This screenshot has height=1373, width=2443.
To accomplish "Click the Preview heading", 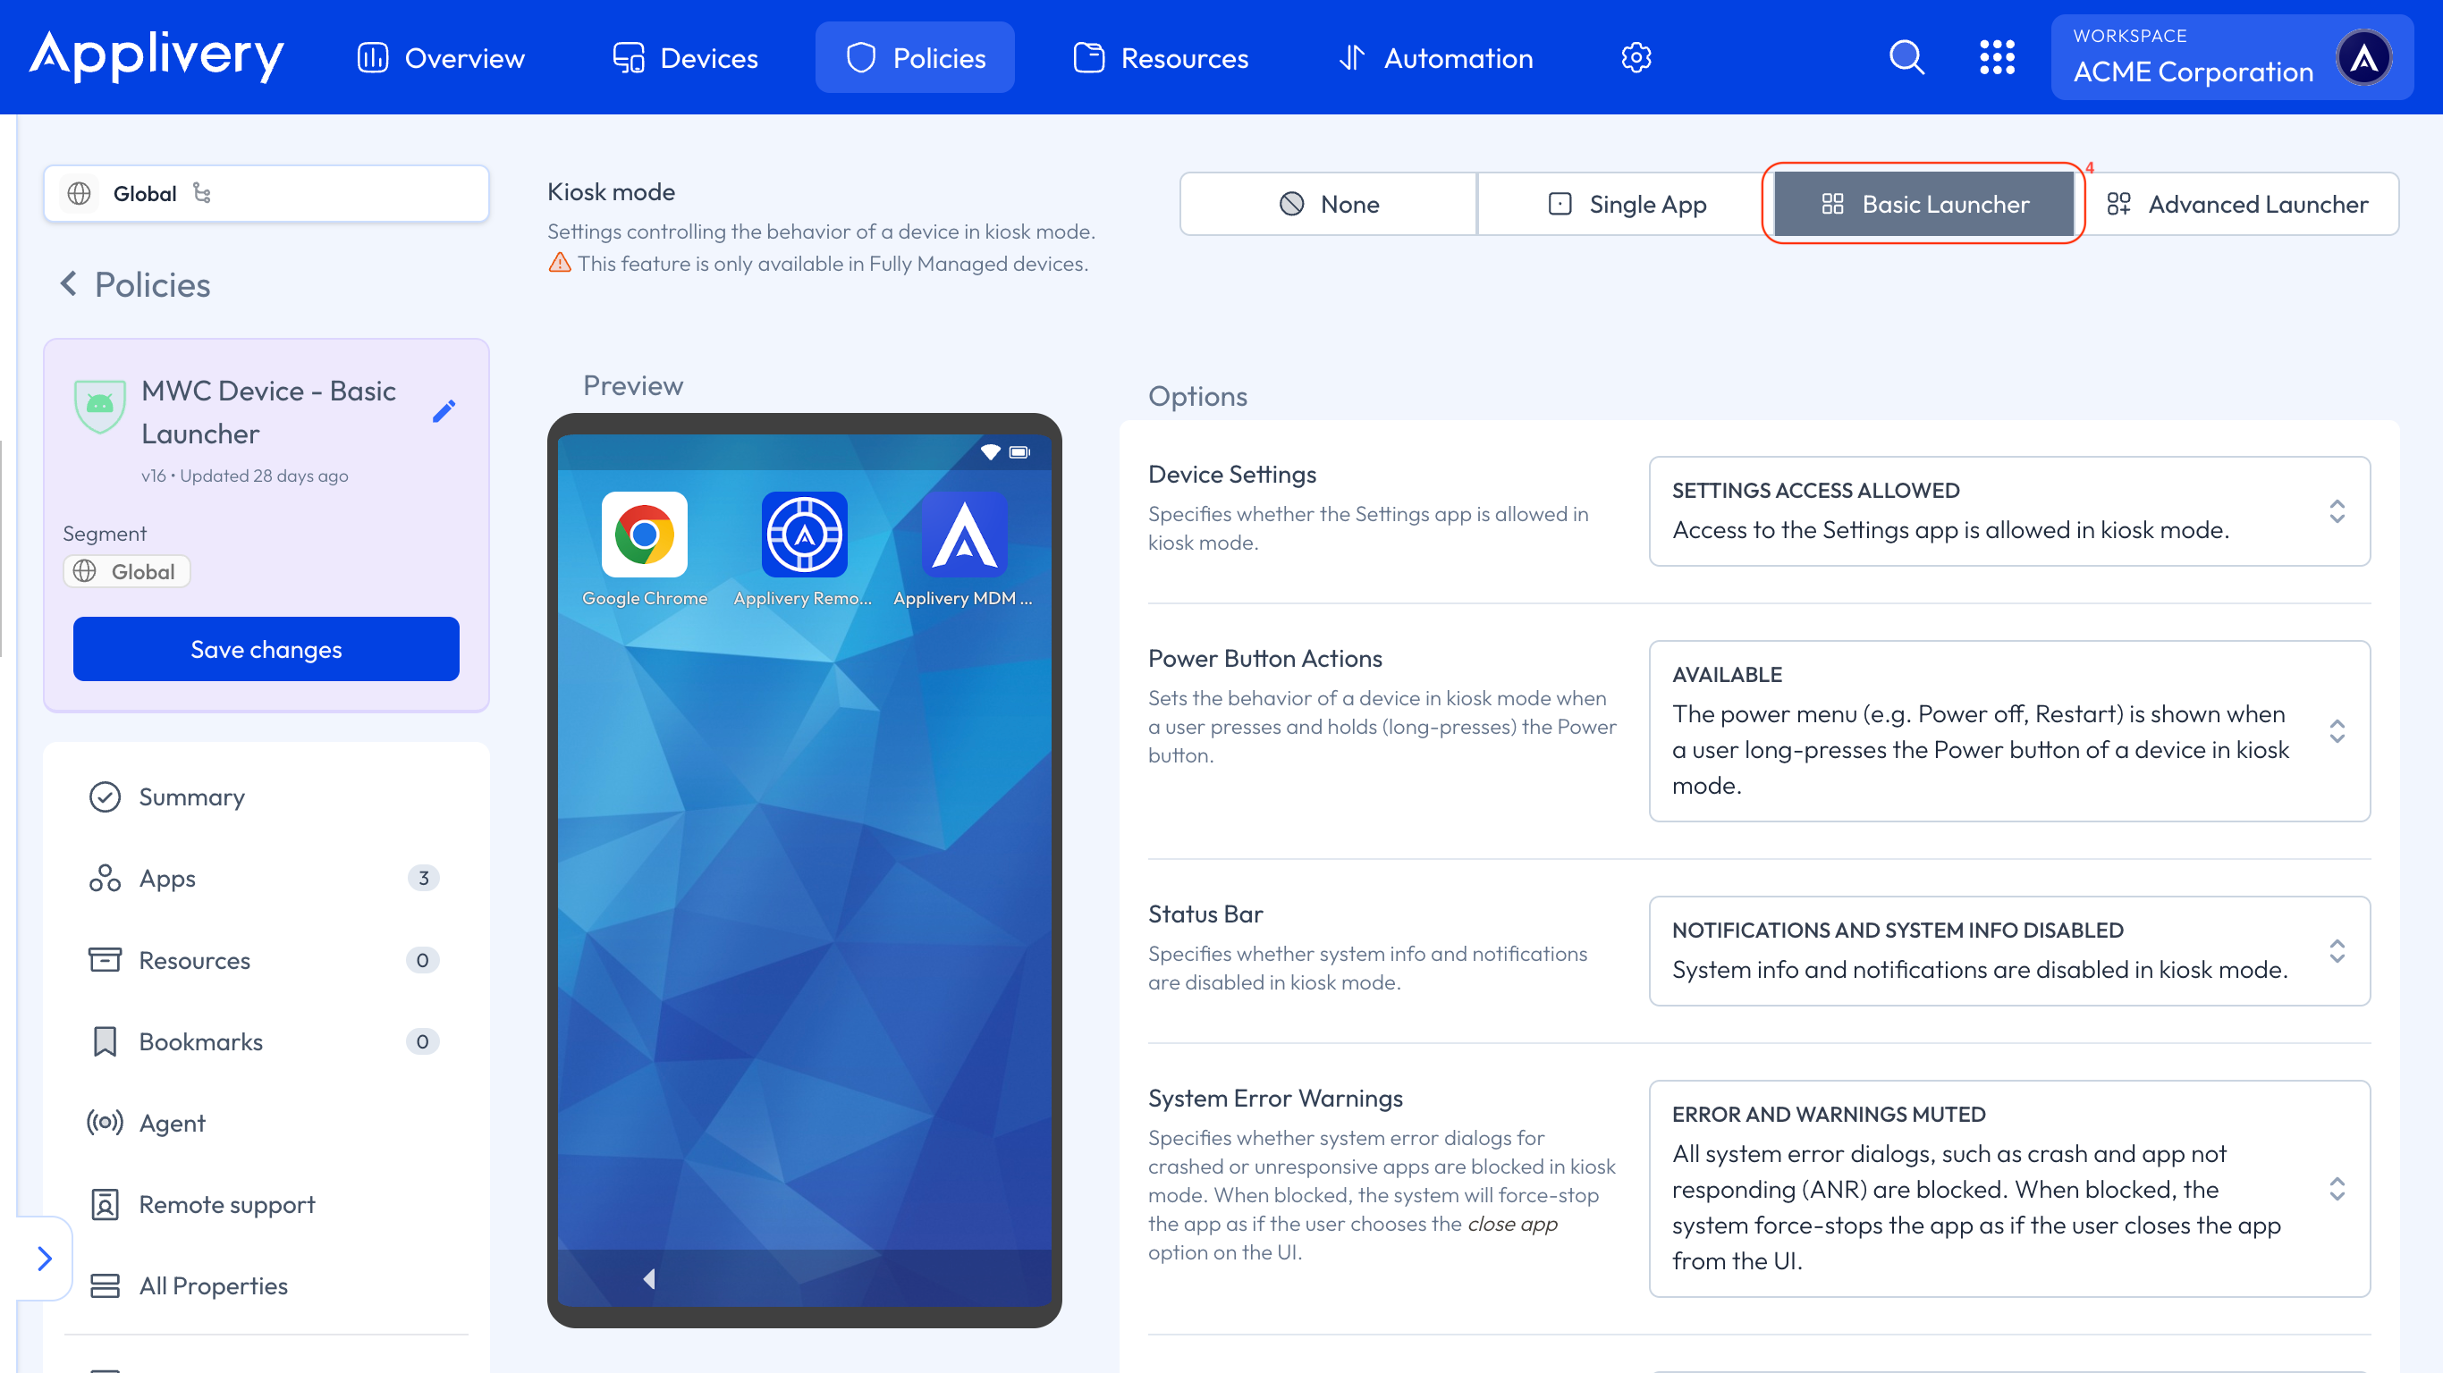I will [x=632, y=385].
